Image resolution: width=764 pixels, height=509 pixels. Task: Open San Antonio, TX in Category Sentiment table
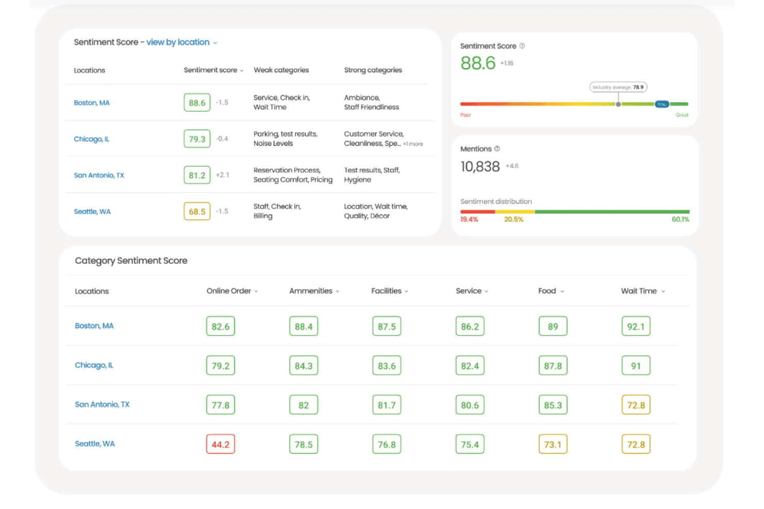[102, 404]
